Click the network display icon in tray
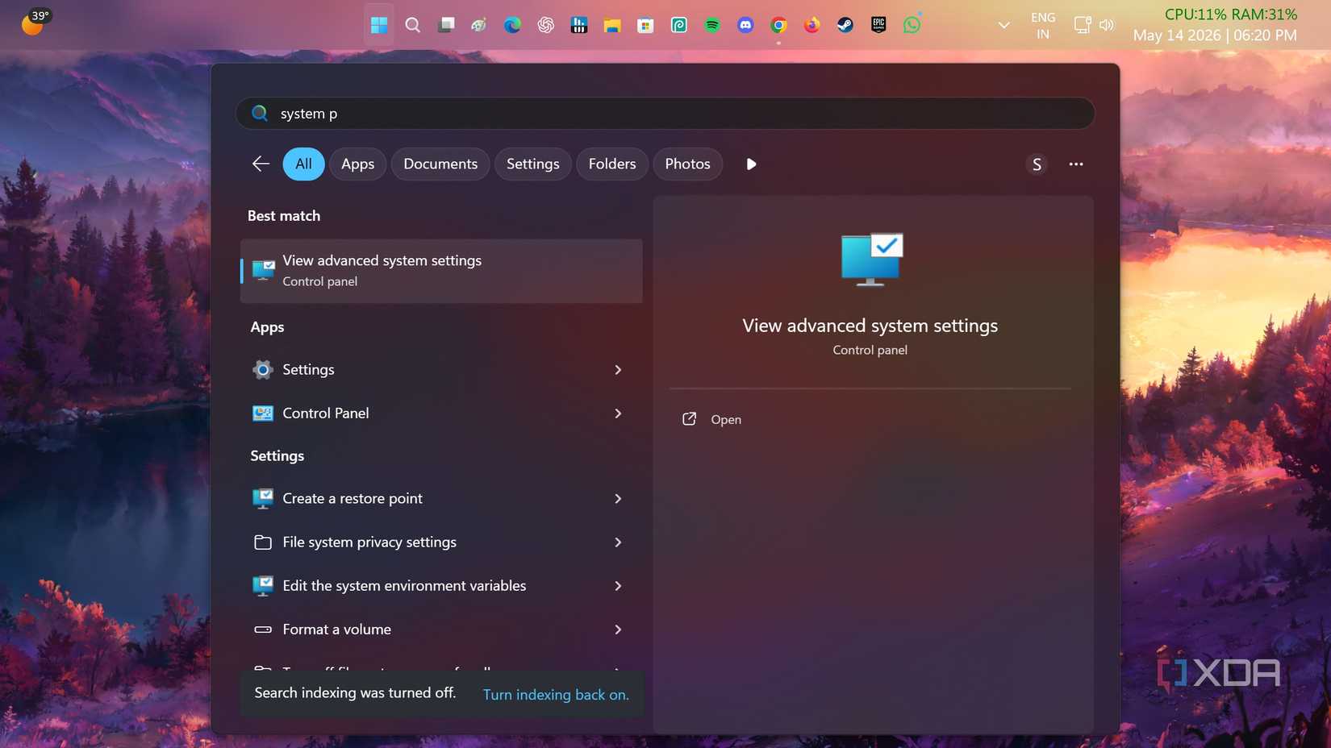The image size is (1331, 748). (x=1083, y=25)
